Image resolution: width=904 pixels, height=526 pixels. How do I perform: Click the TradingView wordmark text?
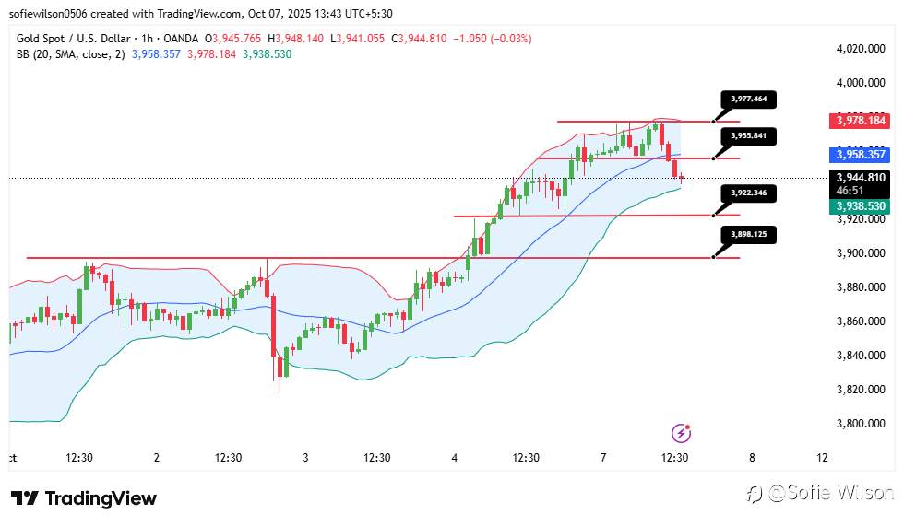pyautogui.click(x=101, y=498)
